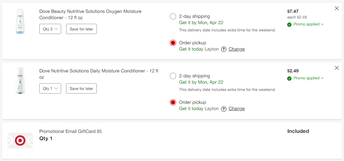The height and width of the screenshot is (161, 344).
Task: Click green checkmark icon next to $2.49 promo
Action: tap(289, 78)
